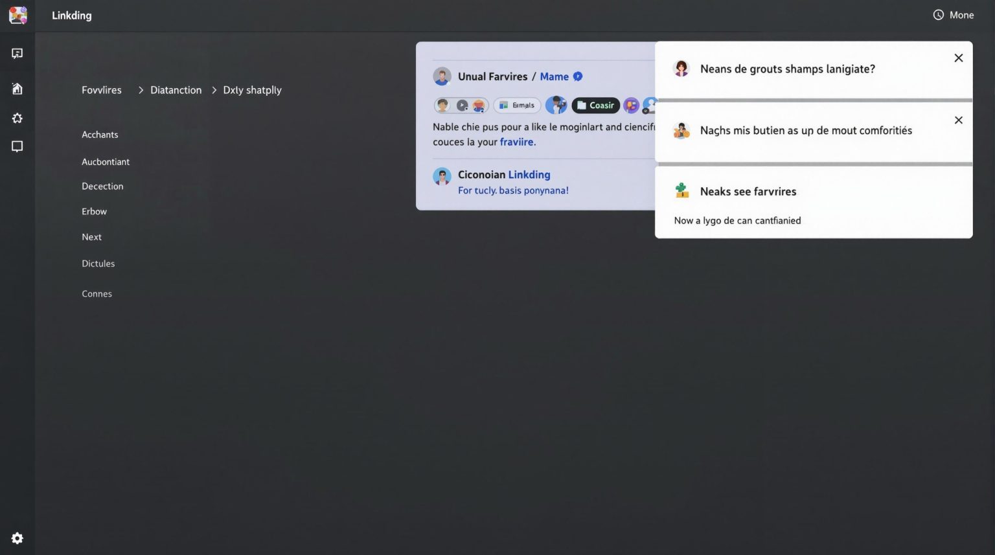Follow the fraviire link
995x555 pixels.
click(517, 142)
